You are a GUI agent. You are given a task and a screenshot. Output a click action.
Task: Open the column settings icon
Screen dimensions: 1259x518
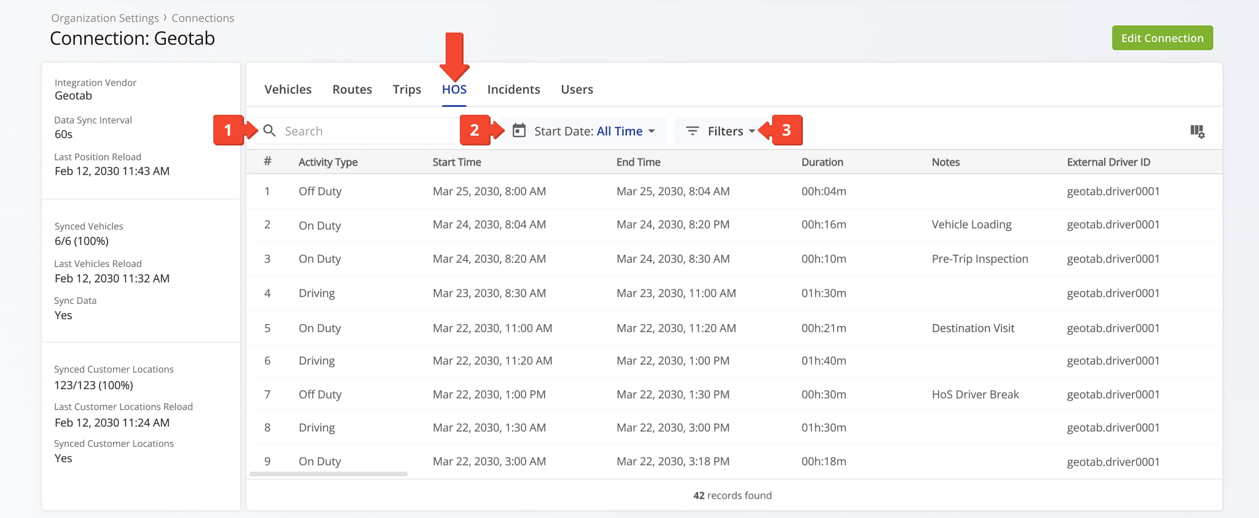[x=1197, y=131]
